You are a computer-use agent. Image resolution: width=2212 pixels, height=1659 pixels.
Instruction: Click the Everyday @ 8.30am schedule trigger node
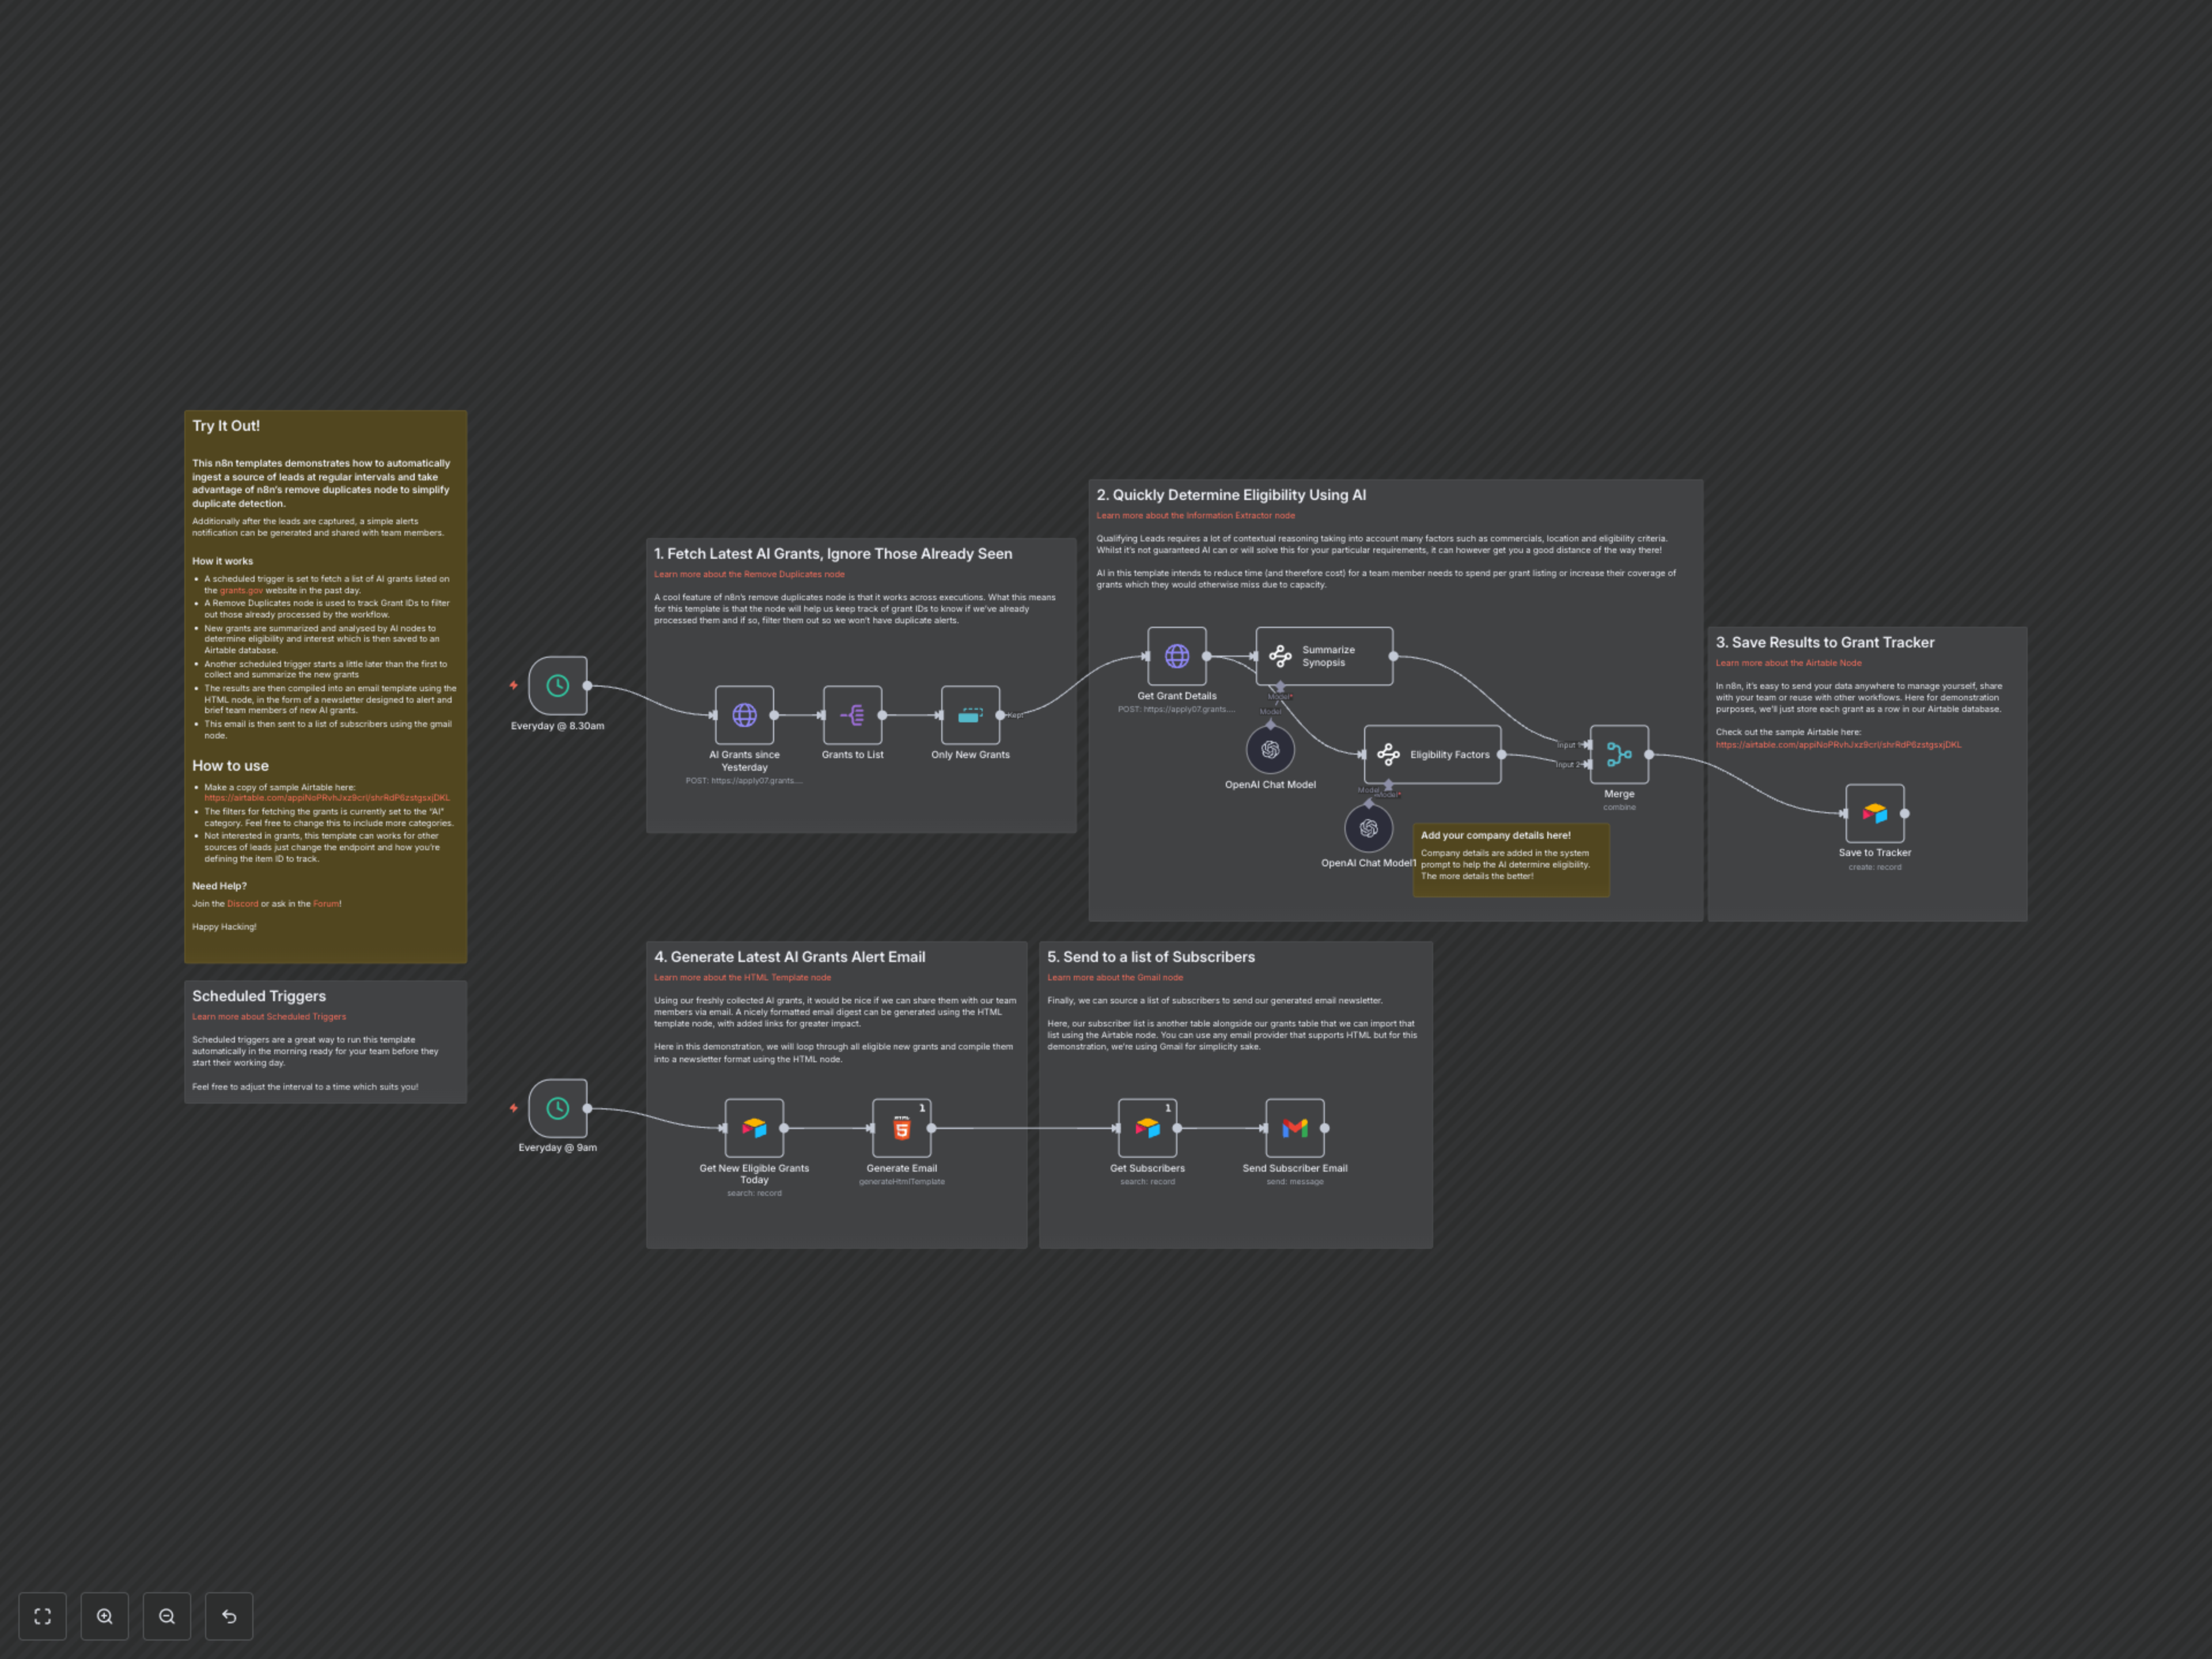pos(557,686)
